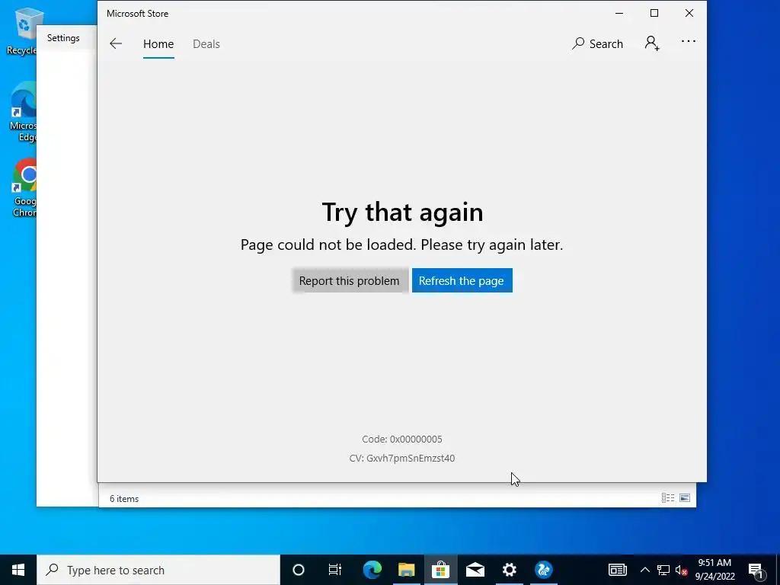Close the Microsoft Store window

689,14
